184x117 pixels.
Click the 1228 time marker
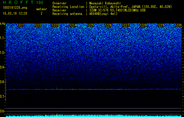click(143, 25)
